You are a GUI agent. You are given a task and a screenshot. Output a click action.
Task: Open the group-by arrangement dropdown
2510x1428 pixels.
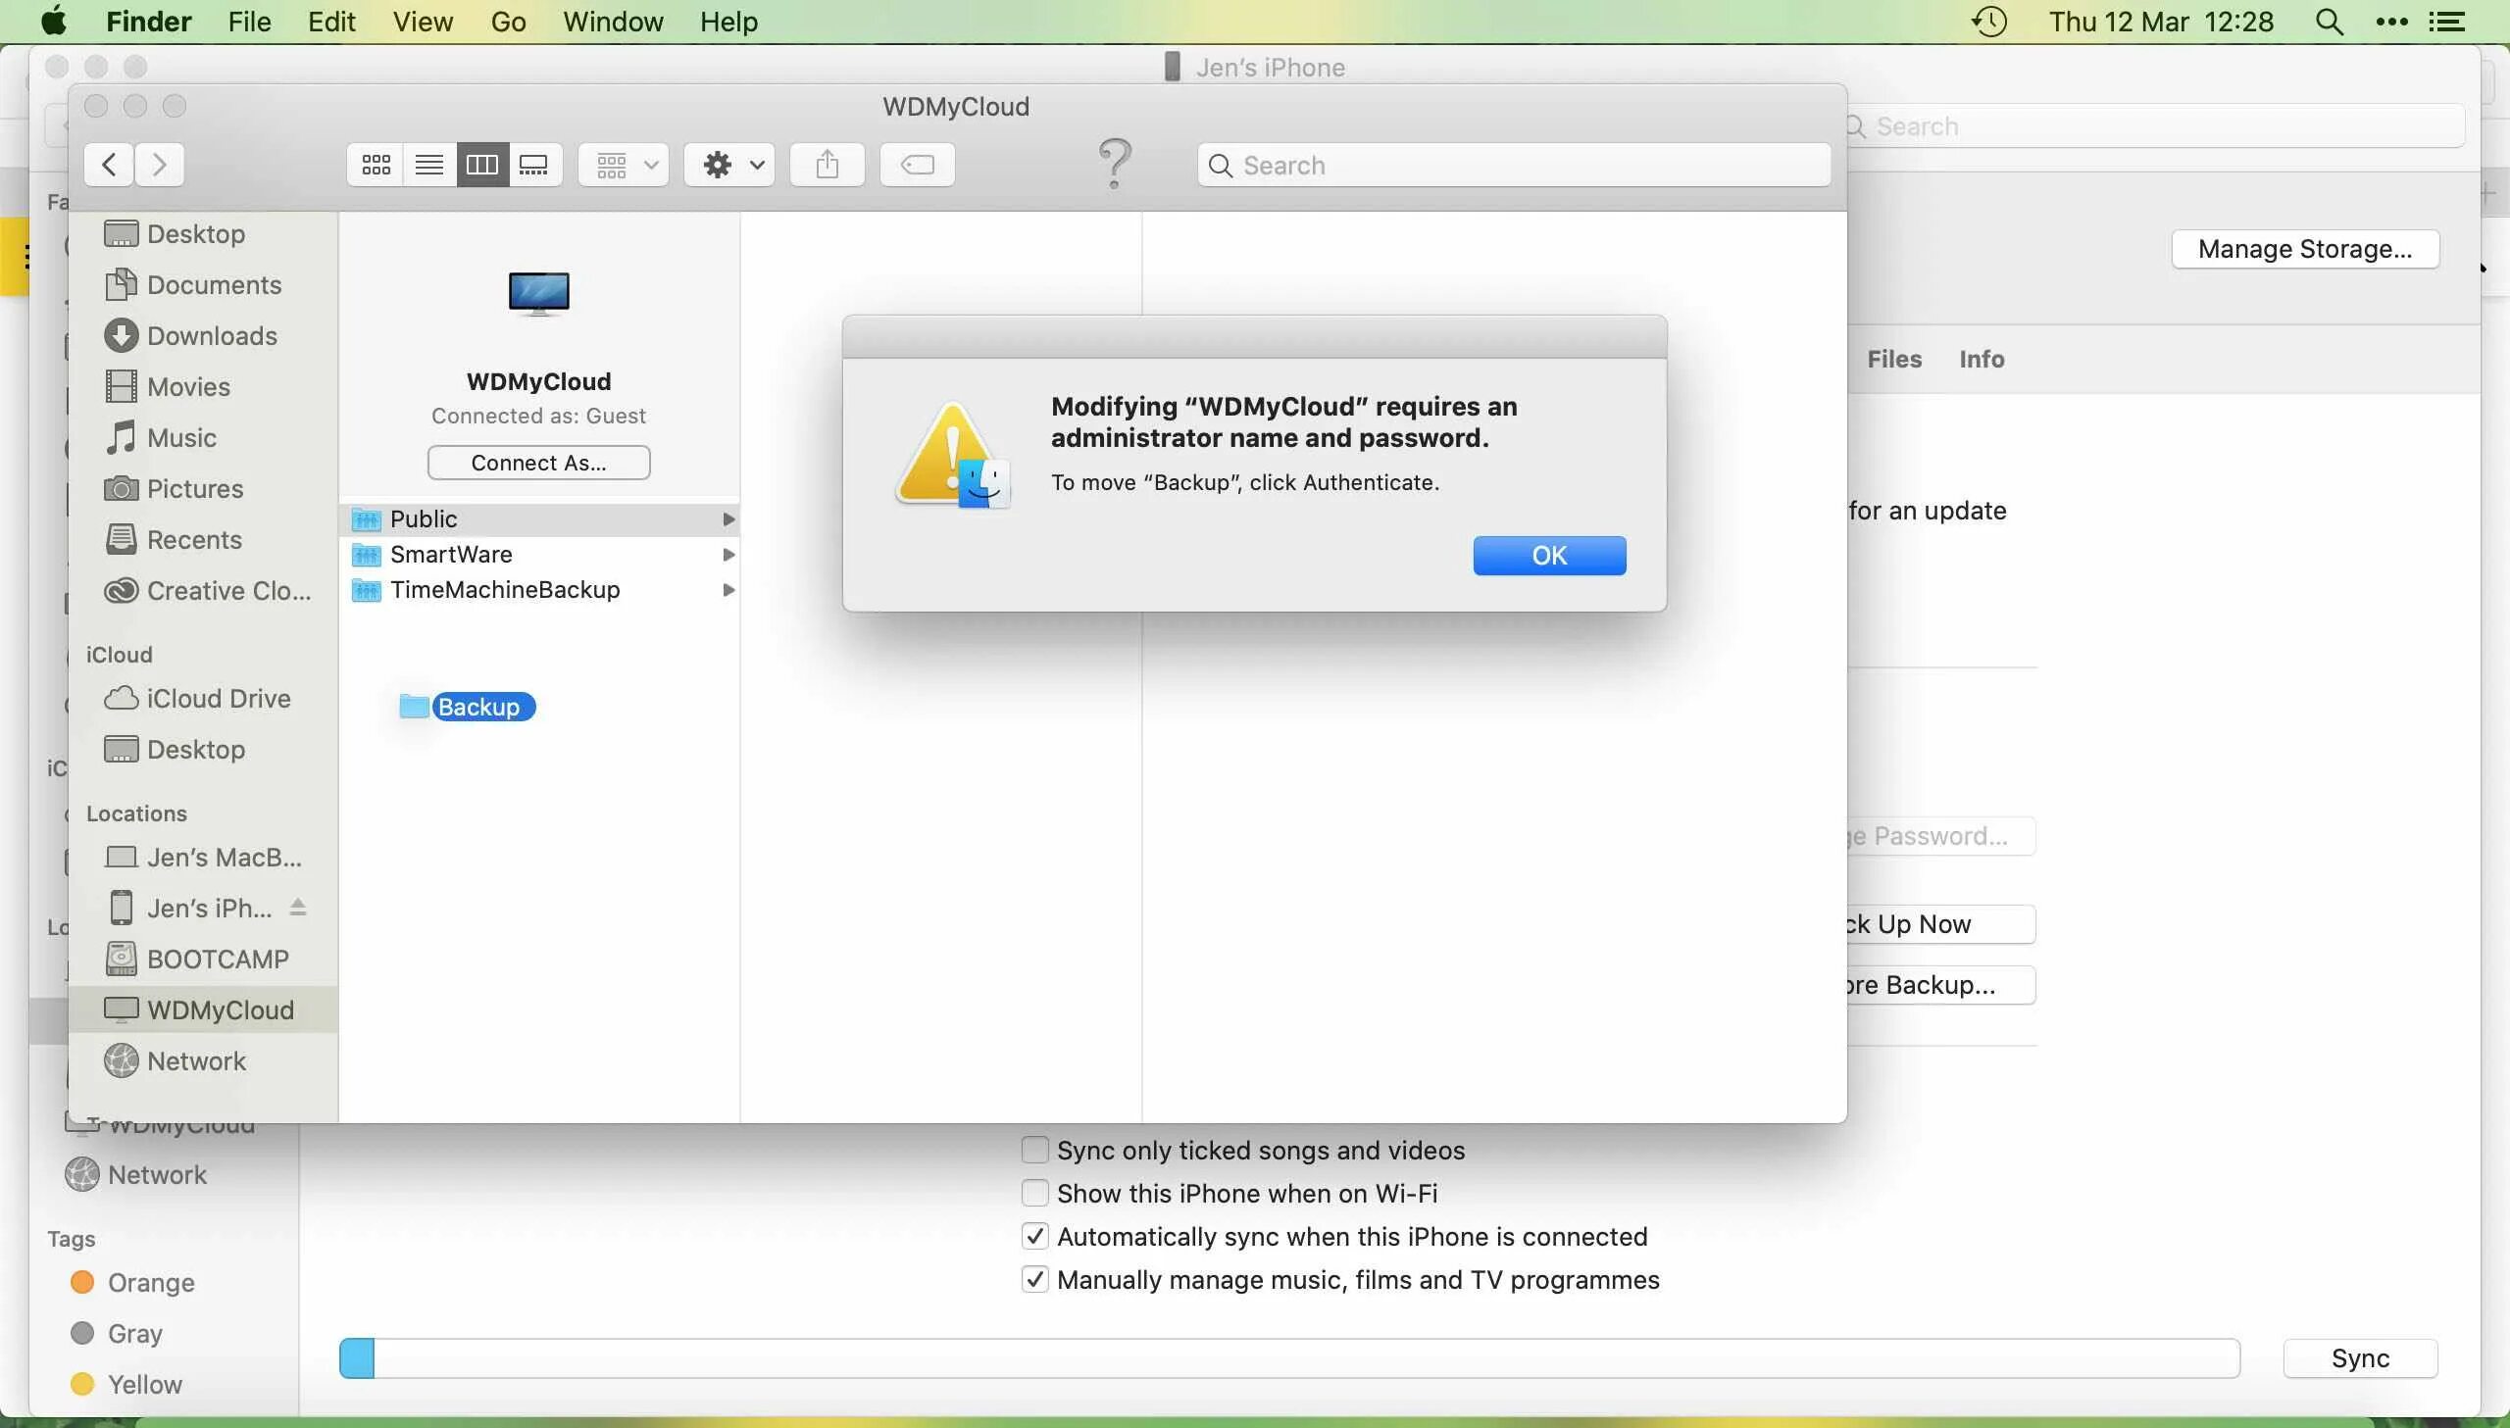pos(624,165)
